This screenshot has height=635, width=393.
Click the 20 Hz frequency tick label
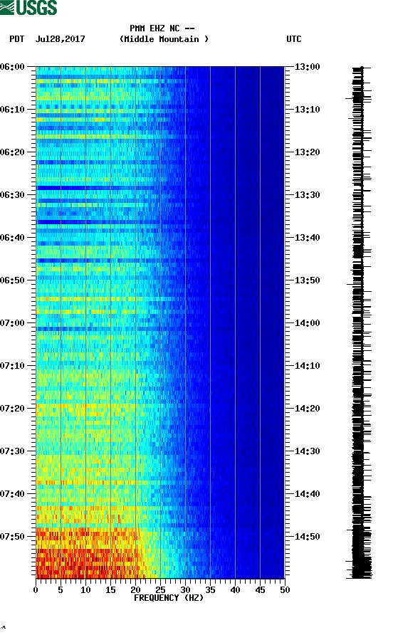pos(135,590)
